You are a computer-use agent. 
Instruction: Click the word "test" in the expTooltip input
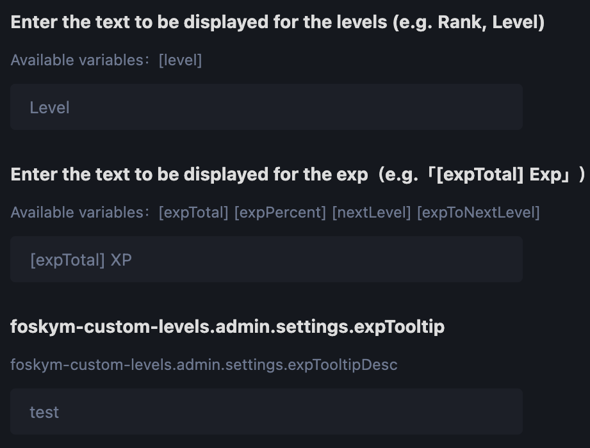(x=44, y=412)
